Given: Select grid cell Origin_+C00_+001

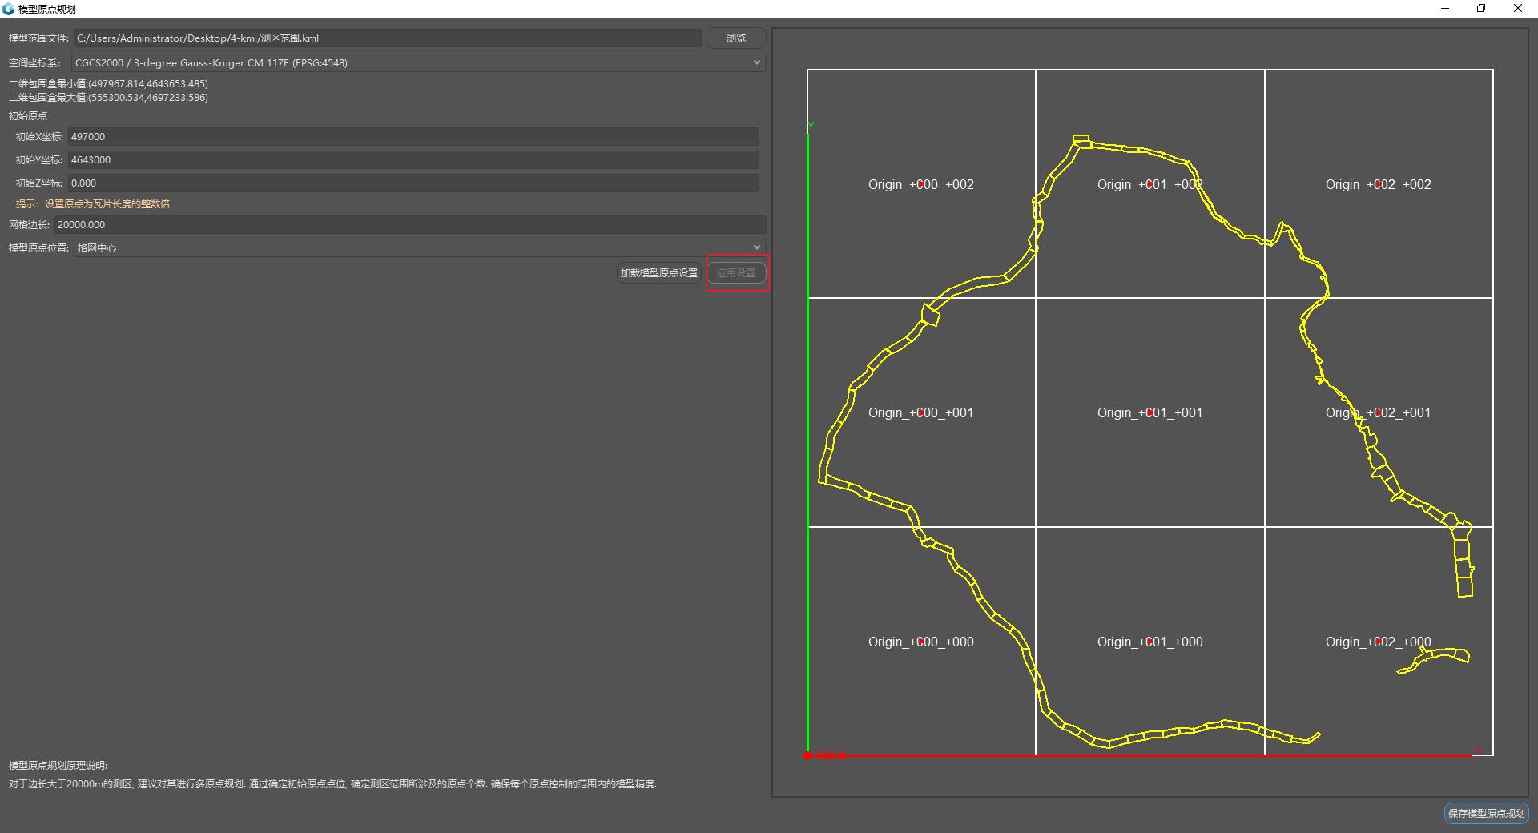Looking at the screenshot, I should tap(921, 412).
